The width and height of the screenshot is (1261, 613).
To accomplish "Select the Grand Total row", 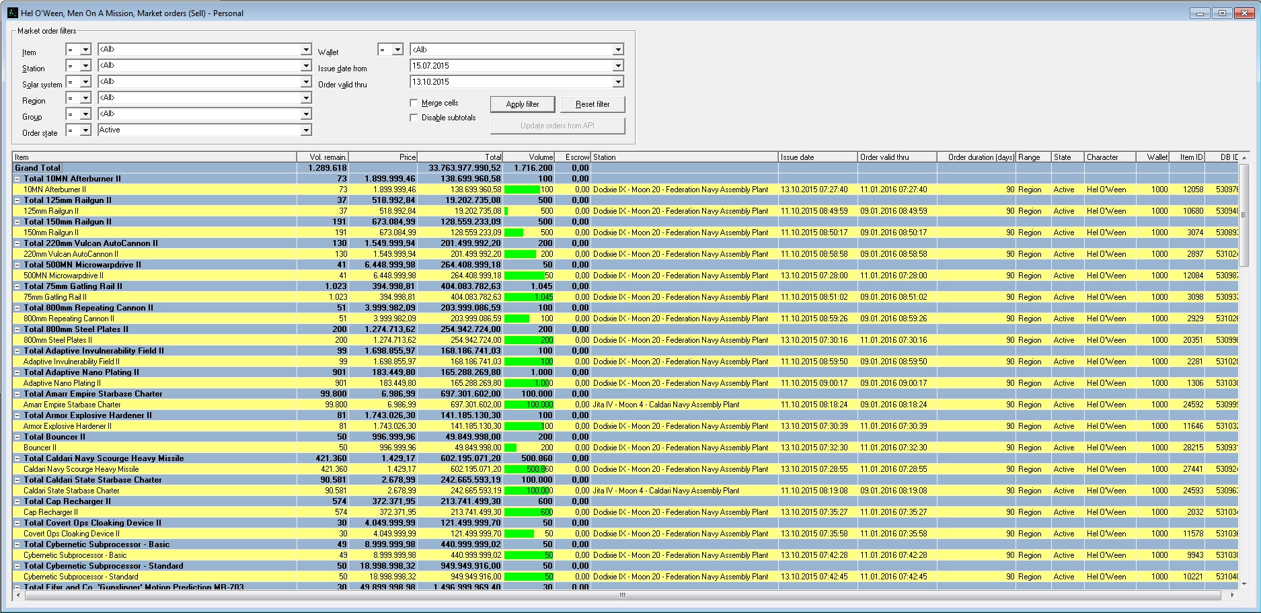I will (x=625, y=168).
